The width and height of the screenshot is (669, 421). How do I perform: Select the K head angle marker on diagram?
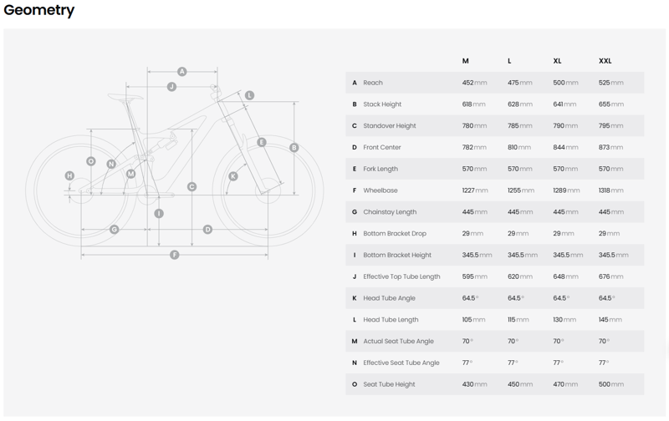point(233,176)
